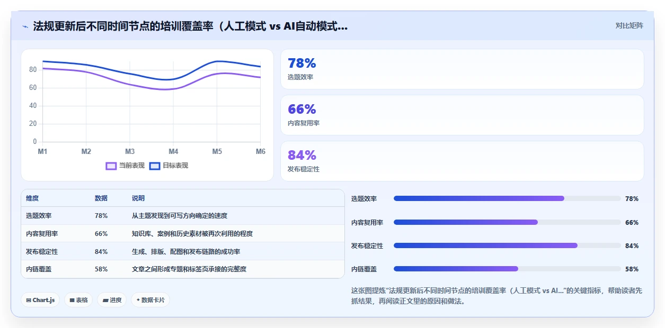Click the 78% value beside 选题效率 bar

coord(632,199)
